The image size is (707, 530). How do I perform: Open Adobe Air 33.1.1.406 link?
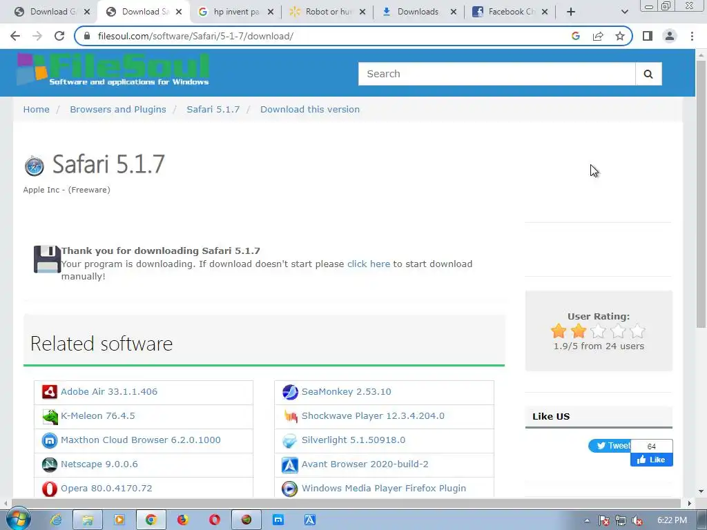(109, 392)
